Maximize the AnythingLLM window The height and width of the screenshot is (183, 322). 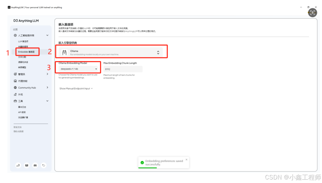[308, 7]
